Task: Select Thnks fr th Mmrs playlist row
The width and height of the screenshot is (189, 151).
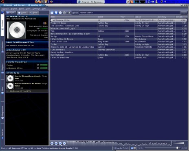Action: click(x=119, y=23)
